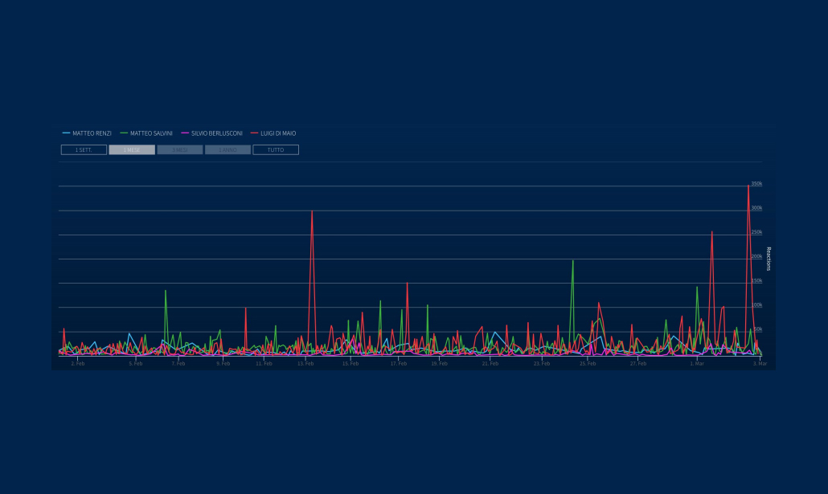Viewport: 828px width, 494px height.
Task: Click the green peak near 6 Feb
Action: click(166, 291)
